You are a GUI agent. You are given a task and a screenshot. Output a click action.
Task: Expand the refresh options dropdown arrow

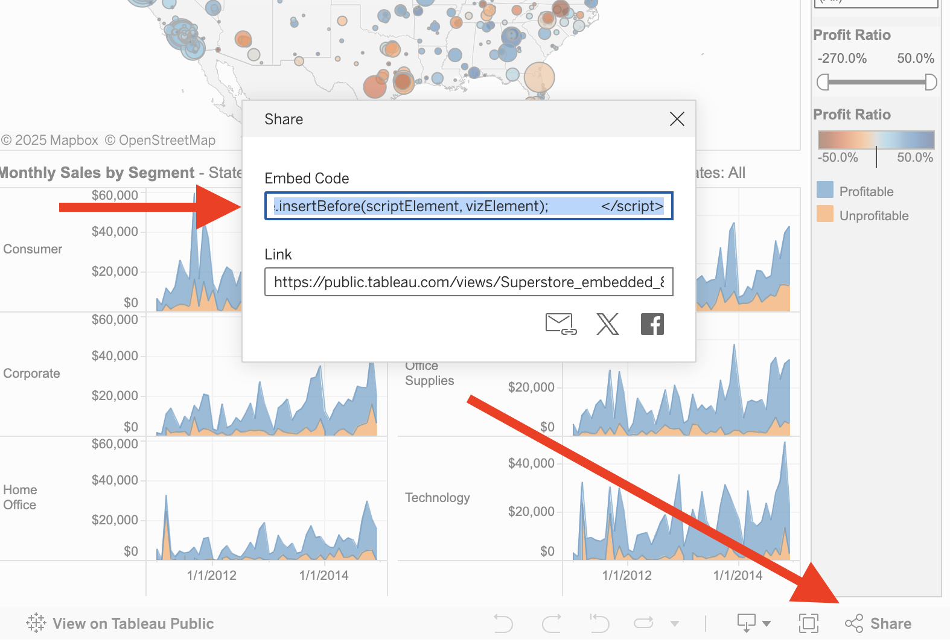[x=675, y=623]
